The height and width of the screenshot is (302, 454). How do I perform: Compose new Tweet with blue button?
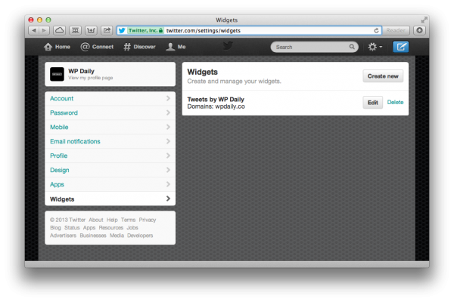(x=401, y=47)
